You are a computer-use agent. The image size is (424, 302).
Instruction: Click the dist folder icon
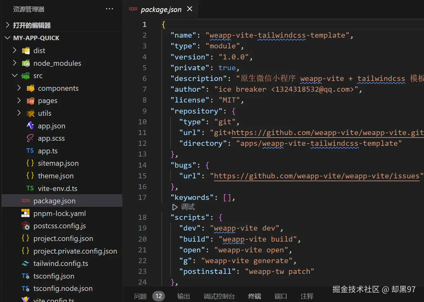pos(26,51)
